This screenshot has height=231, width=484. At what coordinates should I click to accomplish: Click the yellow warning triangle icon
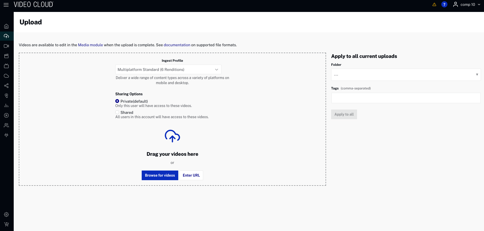pyautogui.click(x=434, y=5)
